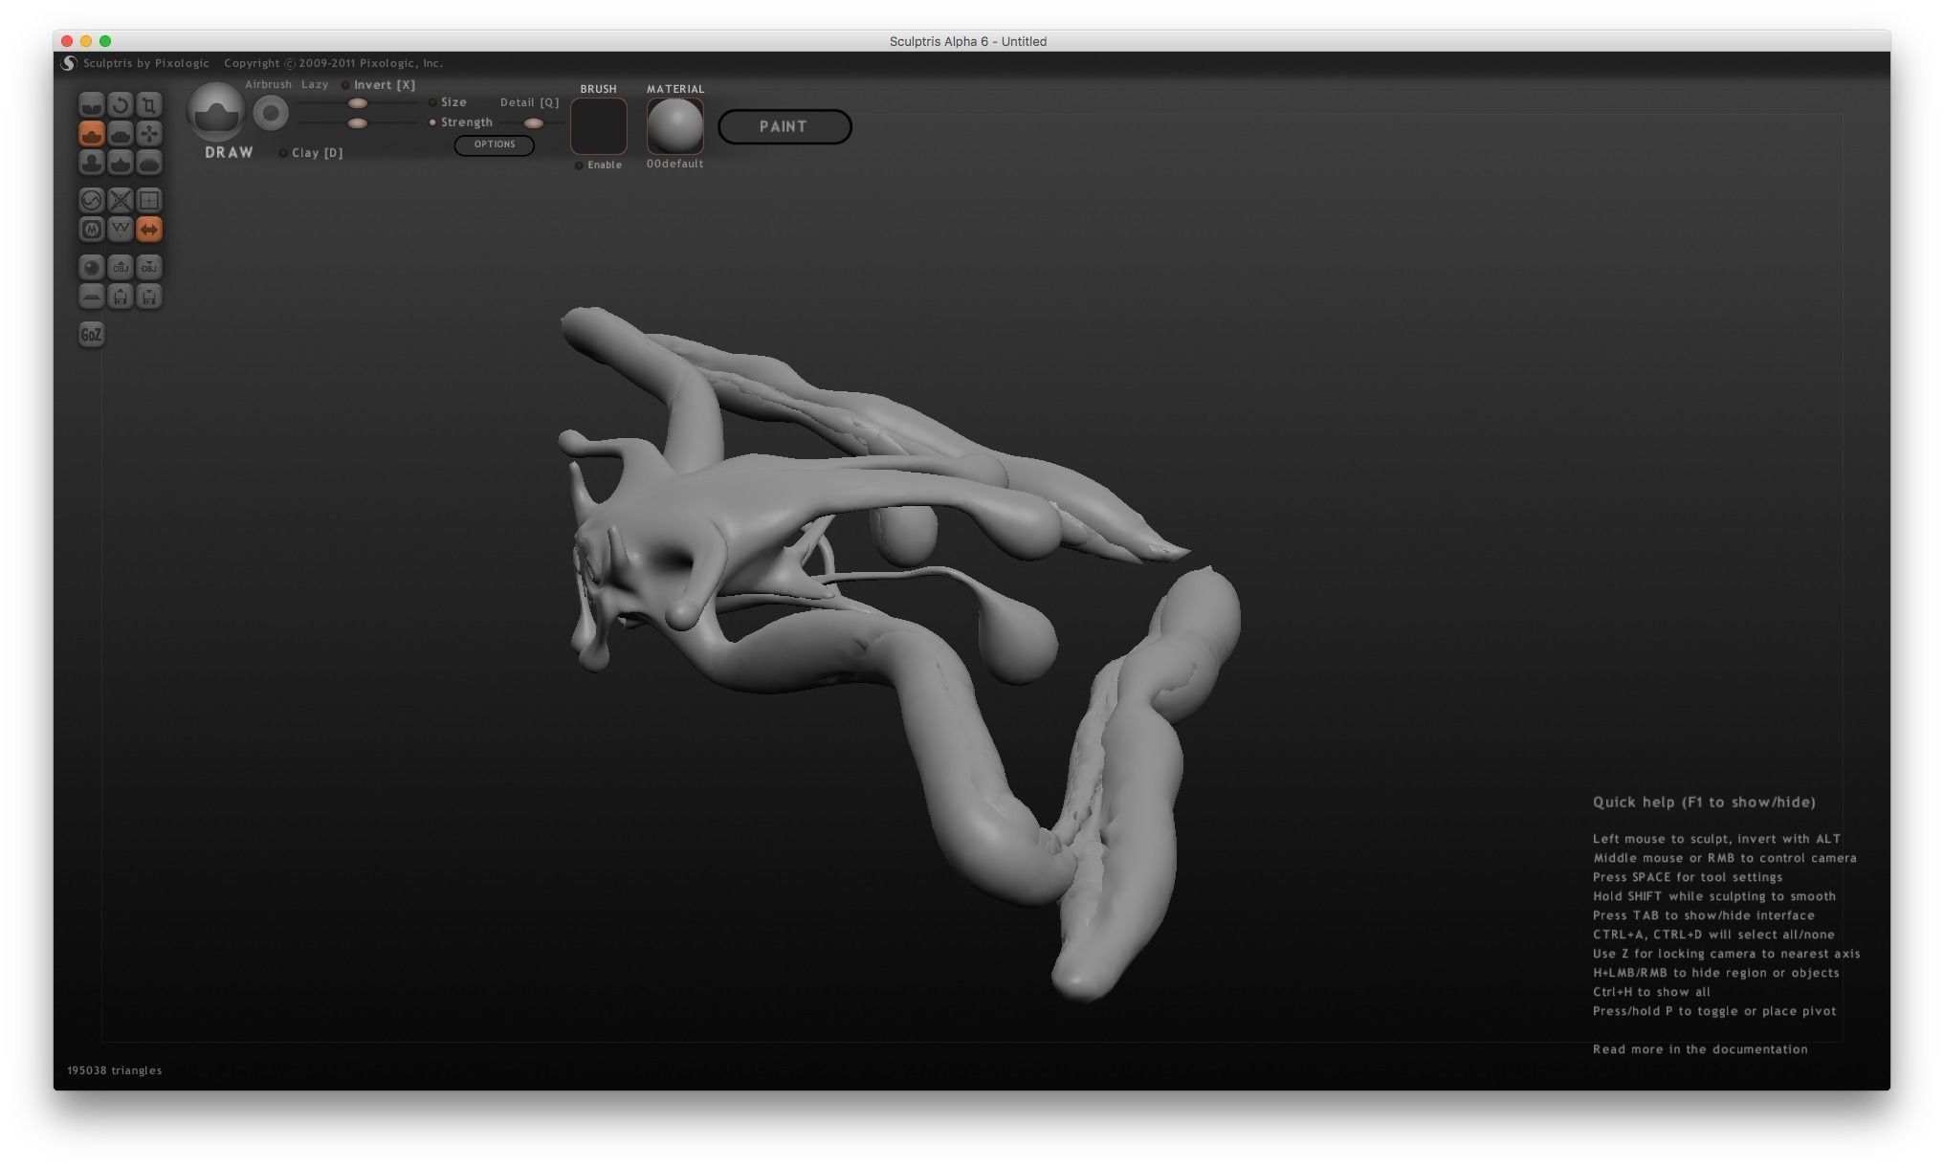This screenshot has height=1167, width=1944.
Task: Click the GoZ button icon
Action: (91, 334)
